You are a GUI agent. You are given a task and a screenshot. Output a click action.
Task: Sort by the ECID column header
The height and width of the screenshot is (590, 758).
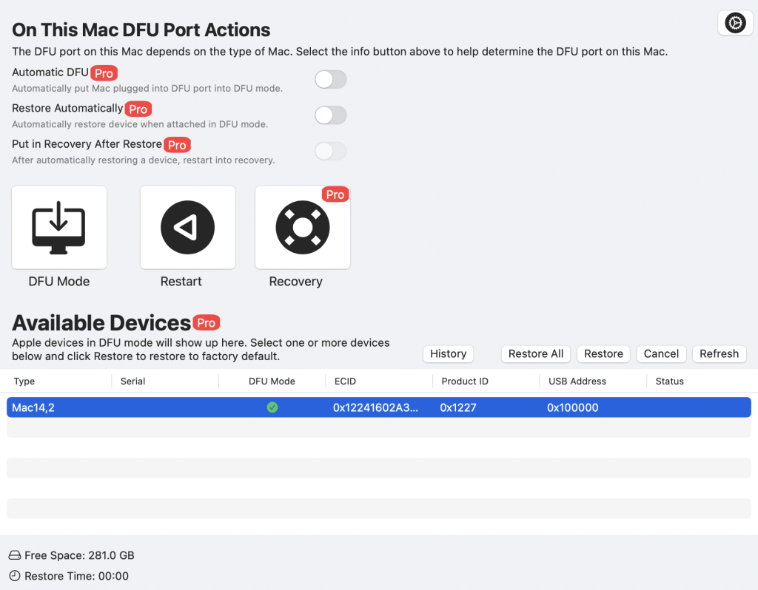(x=345, y=382)
